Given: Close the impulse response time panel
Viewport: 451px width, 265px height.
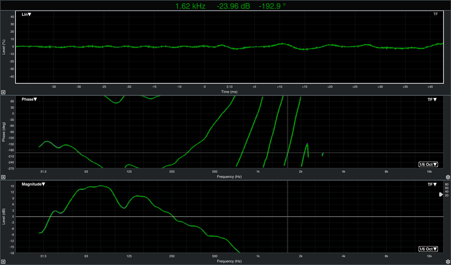Looking at the screenshot, I should point(3,92).
